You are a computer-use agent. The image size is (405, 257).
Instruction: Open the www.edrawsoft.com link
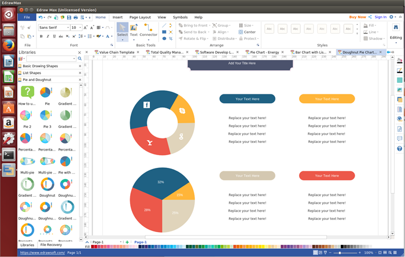click(x=42, y=253)
